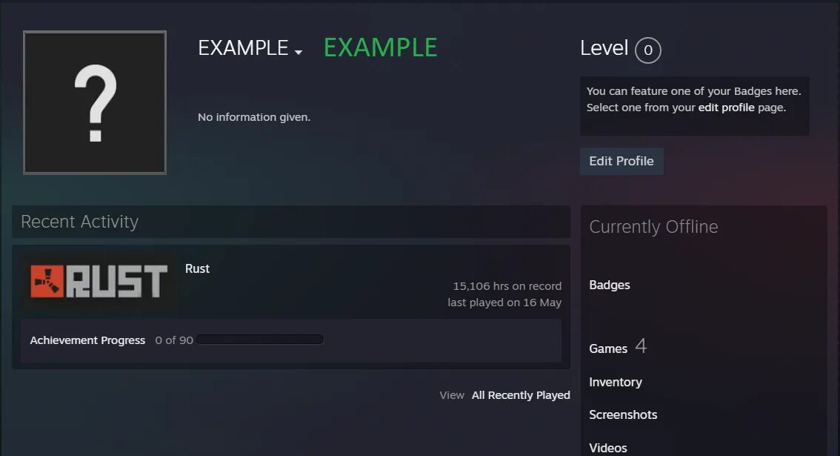Image resolution: width=840 pixels, height=456 pixels.
Task: Open the Inventory page
Action: (616, 382)
